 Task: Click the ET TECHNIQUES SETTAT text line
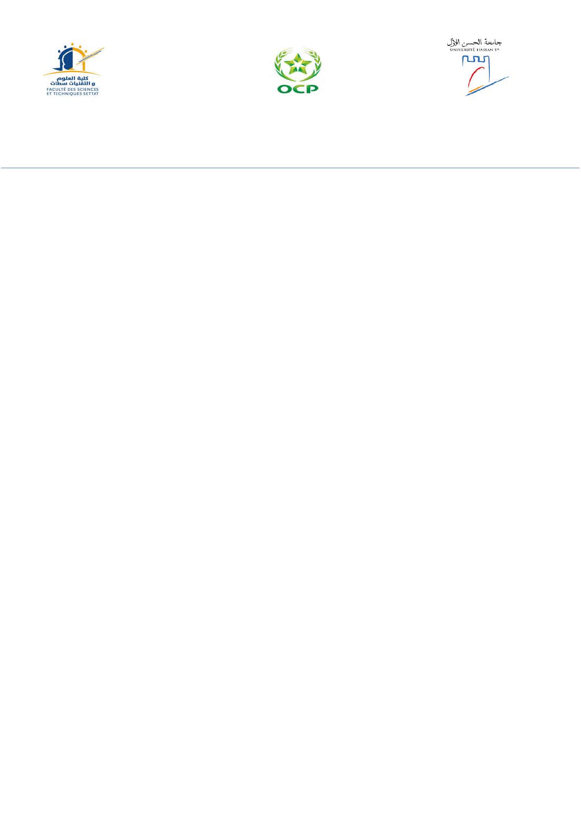coord(73,94)
